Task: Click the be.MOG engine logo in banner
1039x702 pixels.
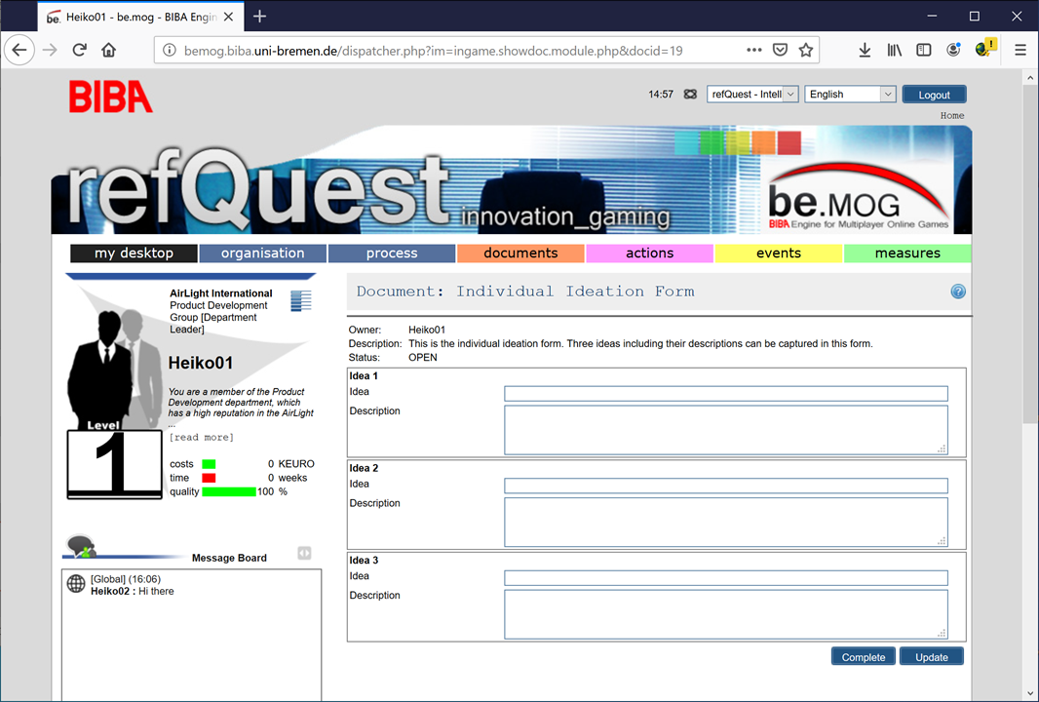Action: tap(860, 197)
